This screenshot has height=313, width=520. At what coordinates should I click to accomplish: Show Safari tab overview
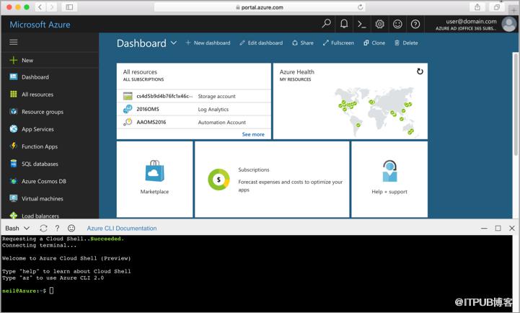click(x=496, y=7)
